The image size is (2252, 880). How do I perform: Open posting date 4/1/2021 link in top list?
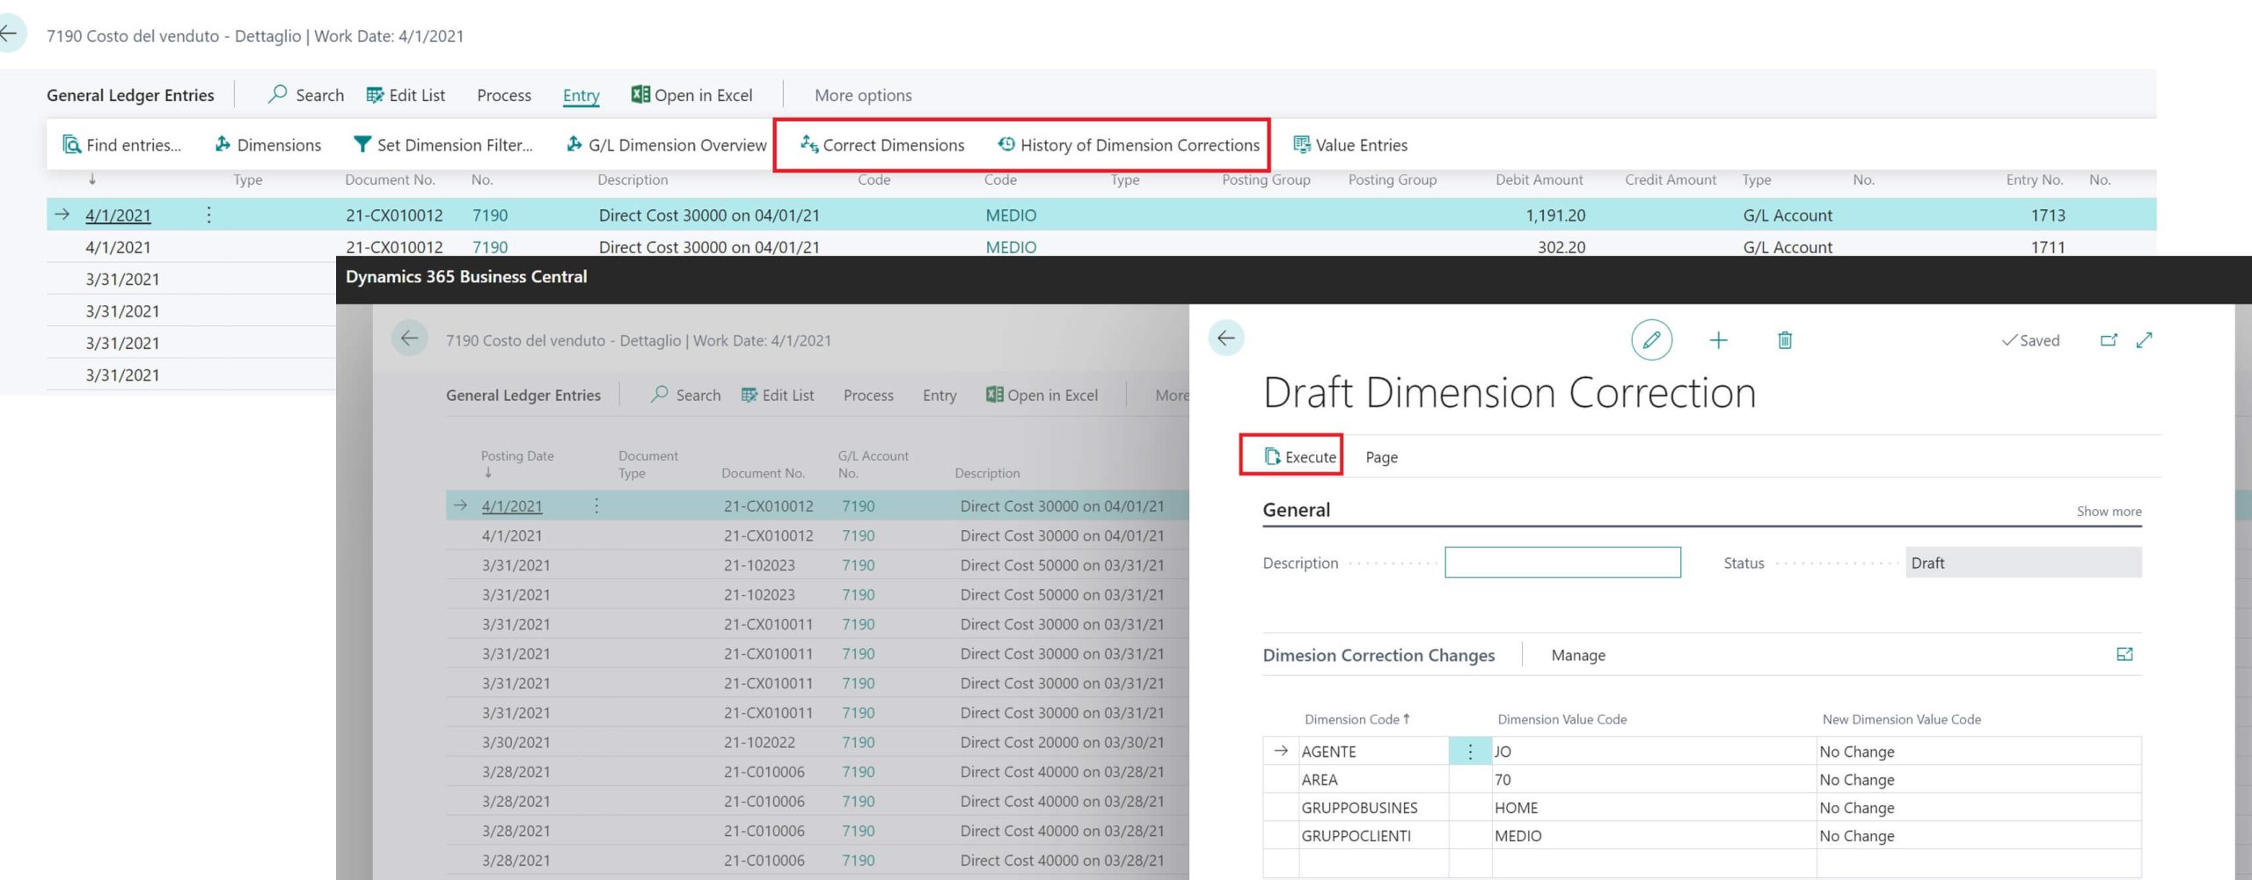[x=118, y=215]
